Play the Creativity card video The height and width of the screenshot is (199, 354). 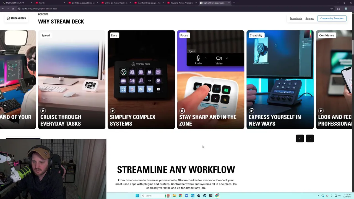(x=251, y=111)
